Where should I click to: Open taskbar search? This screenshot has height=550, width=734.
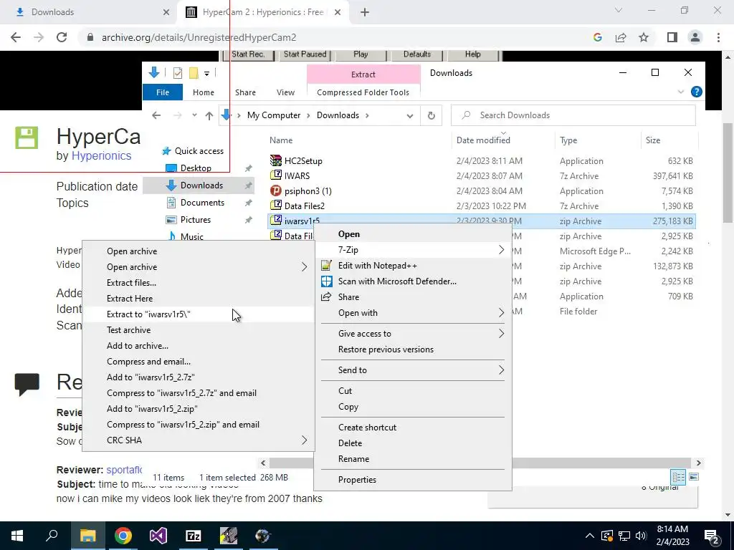tap(52, 535)
